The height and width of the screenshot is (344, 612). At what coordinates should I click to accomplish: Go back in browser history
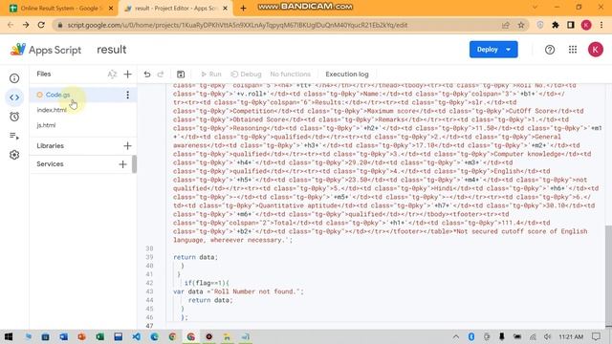(x=11, y=25)
